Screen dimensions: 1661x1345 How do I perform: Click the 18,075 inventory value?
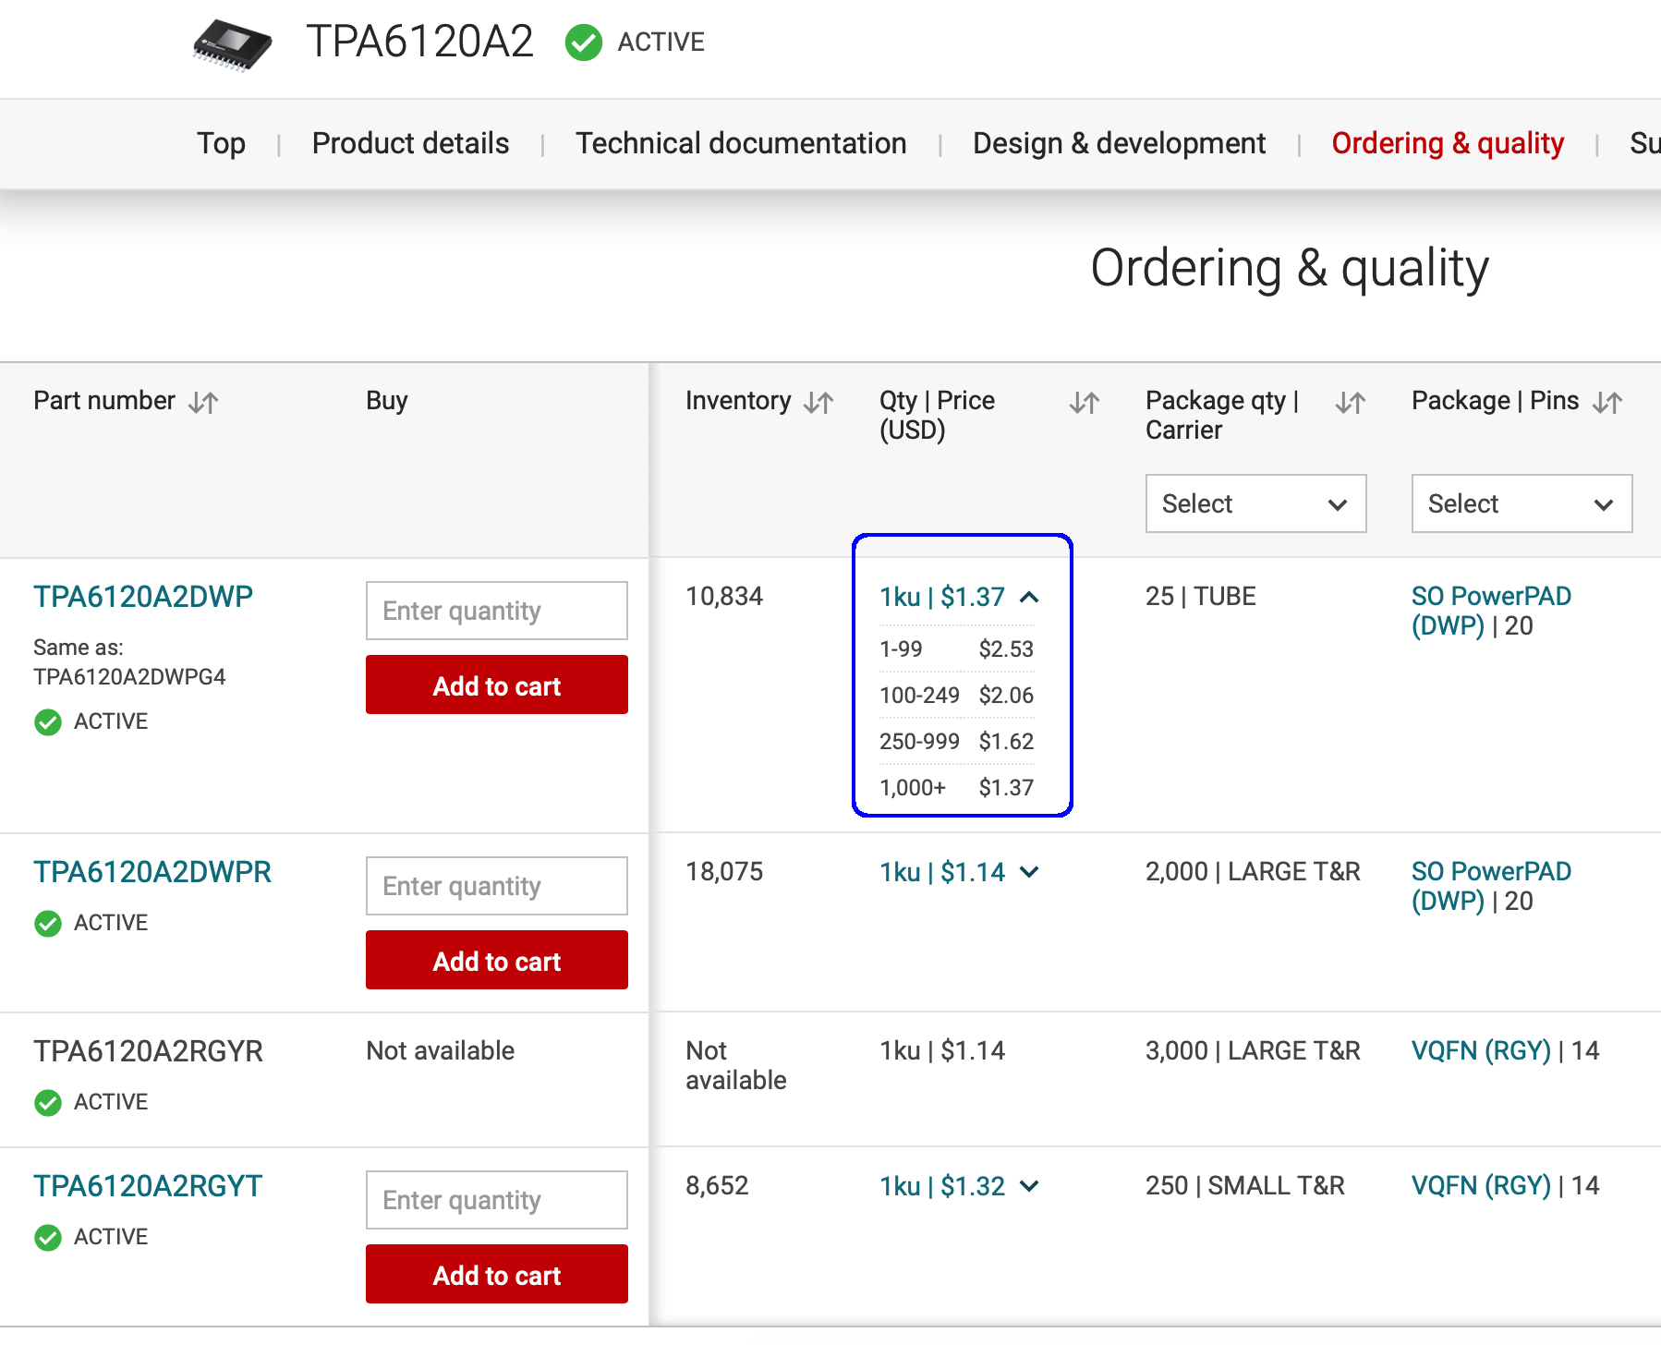pos(724,872)
